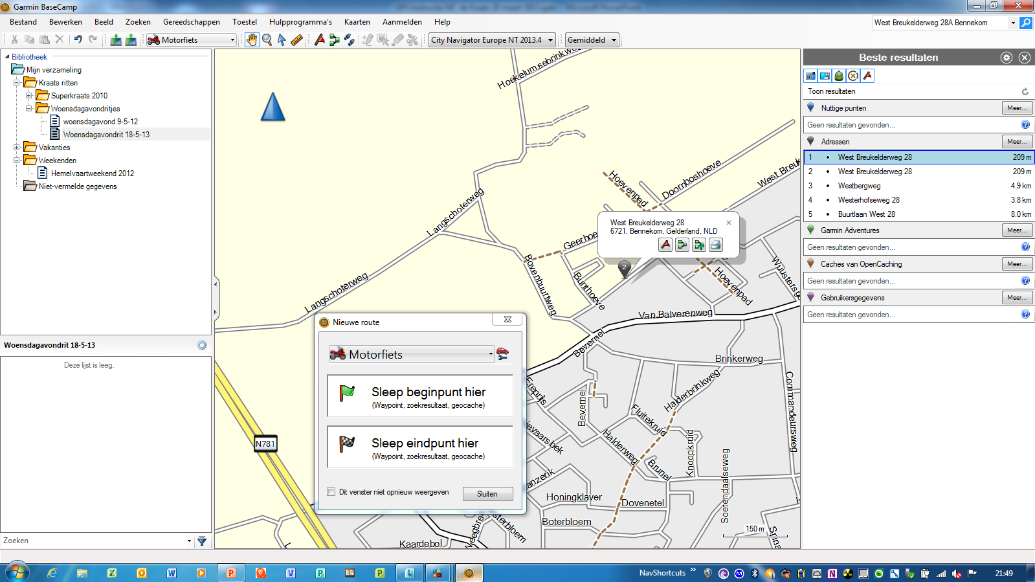
Task: Click Meer button for Adressen
Action: click(1016, 142)
